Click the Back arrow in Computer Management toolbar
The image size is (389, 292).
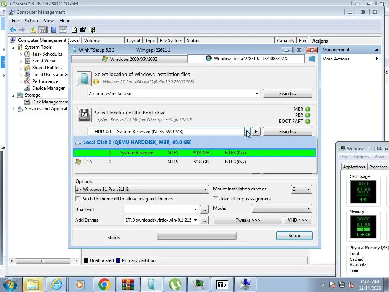click(x=13, y=30)
